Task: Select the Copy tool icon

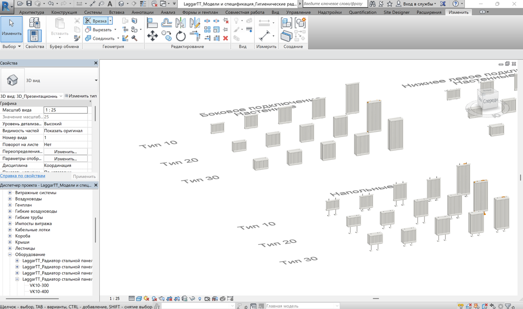Action: click(166, 36)
